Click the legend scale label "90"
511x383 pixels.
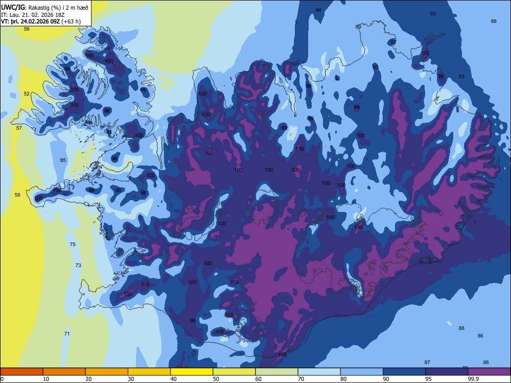point(386,379)
